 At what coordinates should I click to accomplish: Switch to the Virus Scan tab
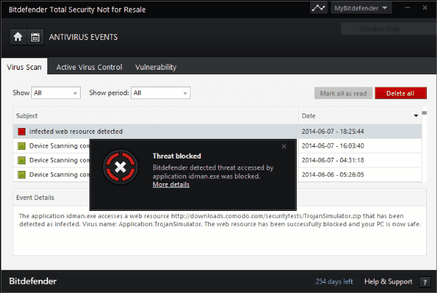tap(24, 67)
